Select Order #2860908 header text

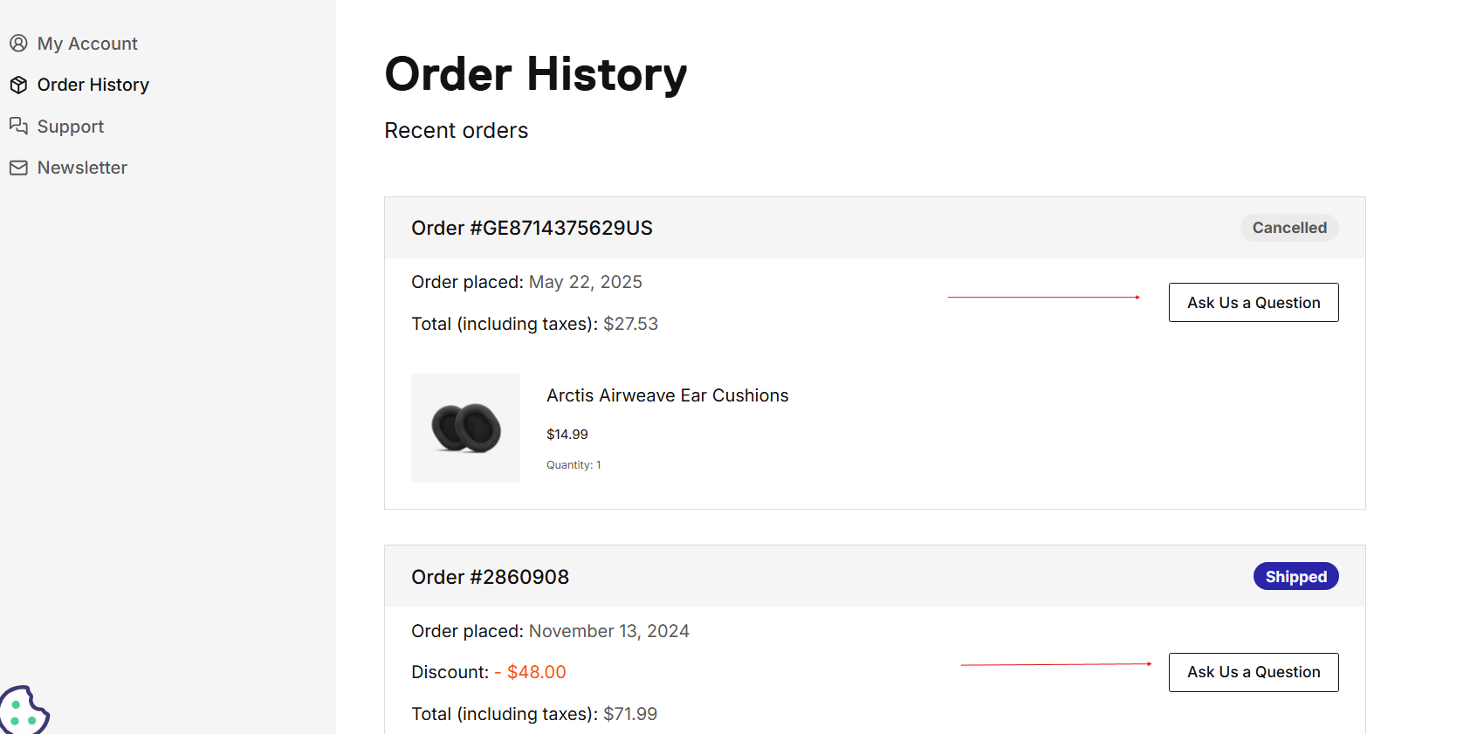pos(490,577)
